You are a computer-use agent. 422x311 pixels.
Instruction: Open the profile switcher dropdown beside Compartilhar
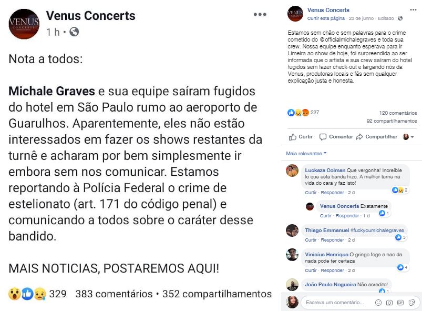[x=409, y=137]
